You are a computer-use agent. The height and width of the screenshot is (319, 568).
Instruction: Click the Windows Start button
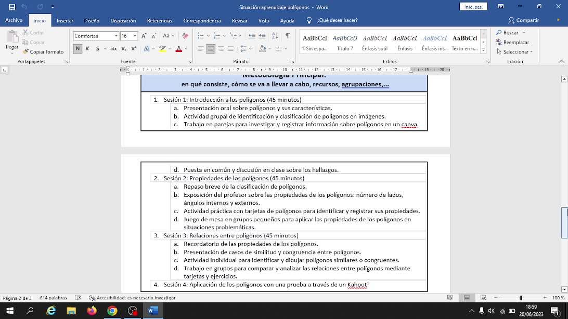point(10,311)
